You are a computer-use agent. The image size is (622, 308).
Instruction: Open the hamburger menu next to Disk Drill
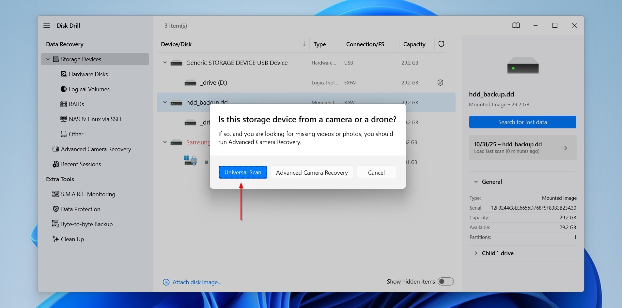pyautogui.click(x=47, y=25)
